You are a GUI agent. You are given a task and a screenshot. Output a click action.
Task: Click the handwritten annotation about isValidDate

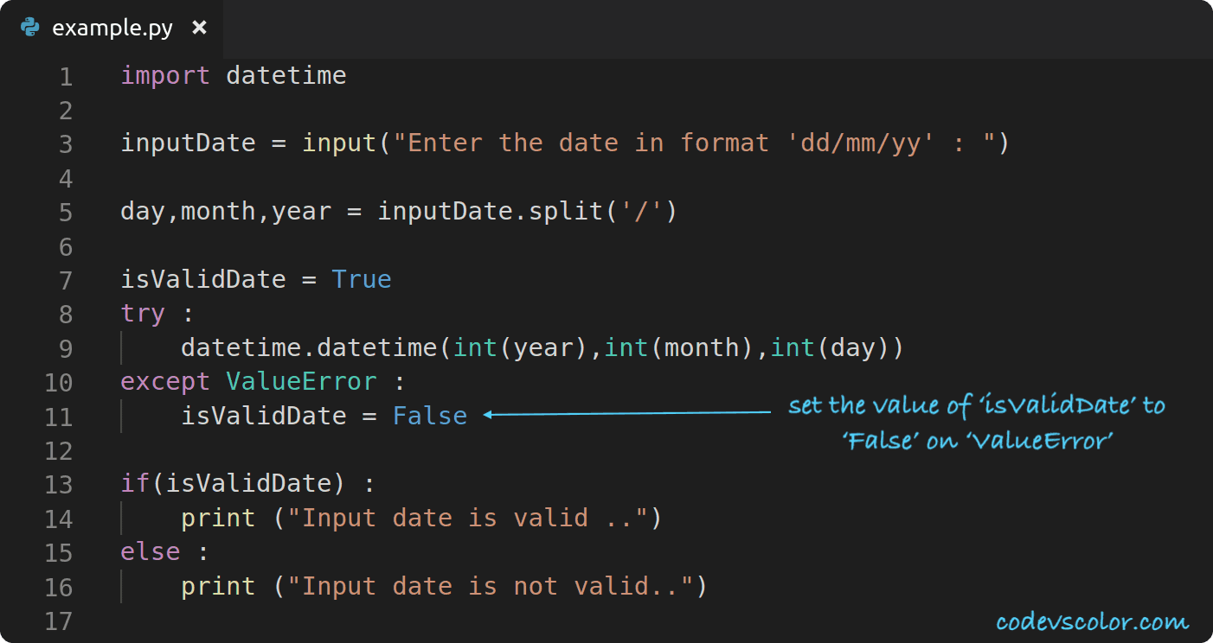click(976, 423)
